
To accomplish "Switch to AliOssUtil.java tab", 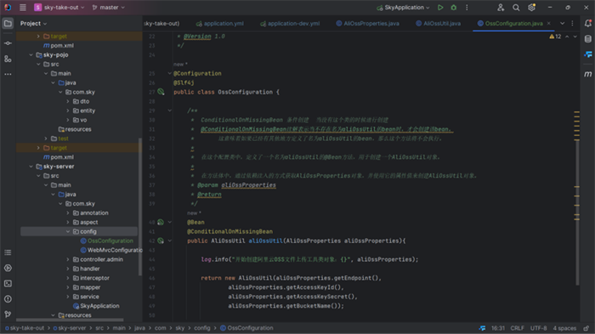I will pyautogui.click(x=438, y=24).
